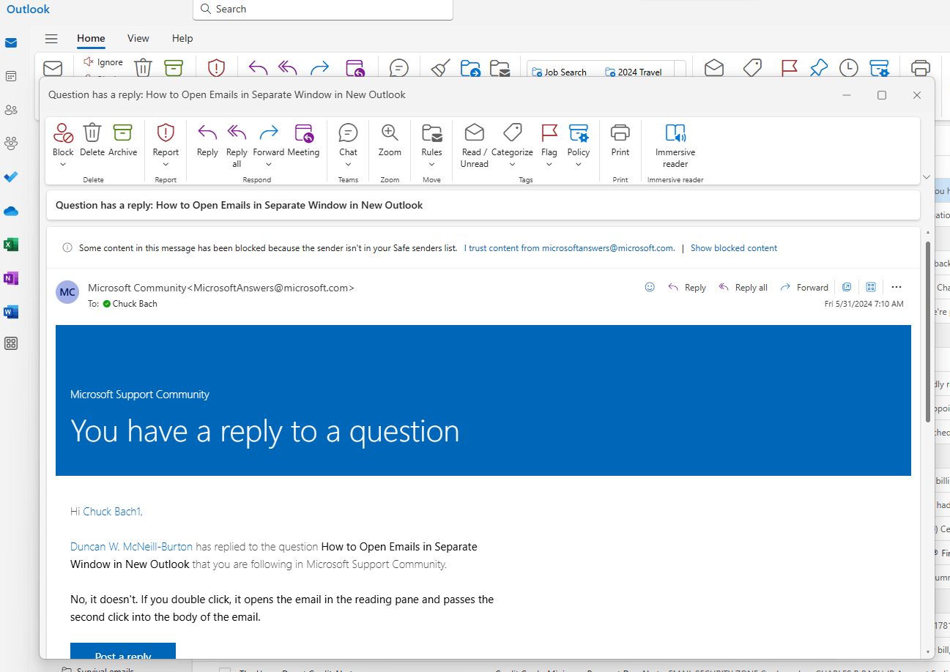The image size is (950, 672).
Task: Open To Do checkmark app in sidebar
Action: pyautogui.click(x=11, y=177)
